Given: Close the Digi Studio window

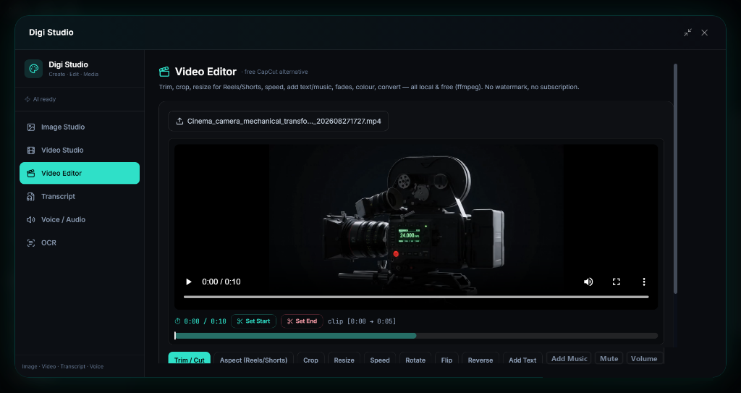Looking at the screenshot, I should [705, 33].
